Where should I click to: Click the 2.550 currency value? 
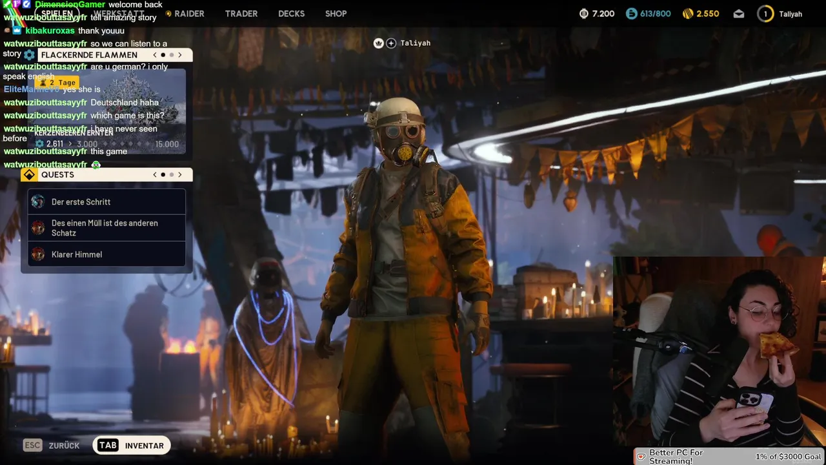708,14
